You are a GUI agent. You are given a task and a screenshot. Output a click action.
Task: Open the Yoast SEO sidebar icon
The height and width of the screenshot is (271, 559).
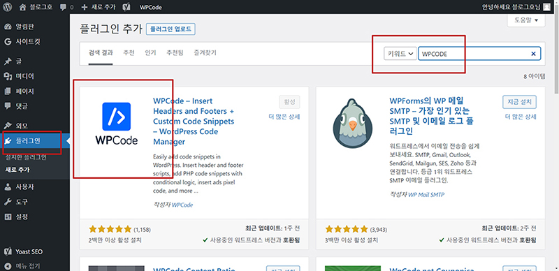pyautogui.click(x=8, y=251)
